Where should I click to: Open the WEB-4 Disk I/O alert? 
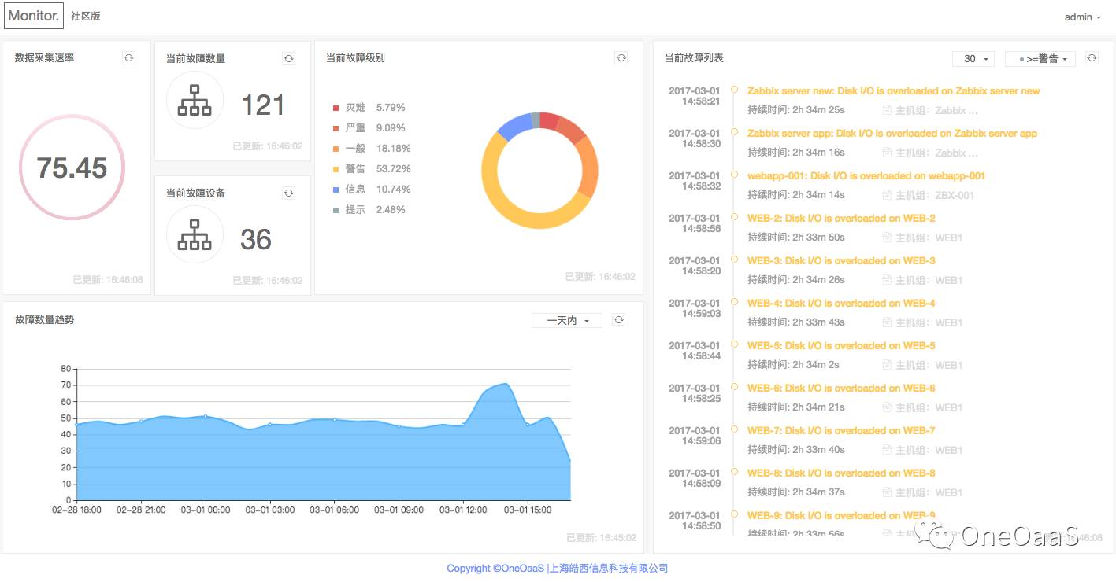841,304
